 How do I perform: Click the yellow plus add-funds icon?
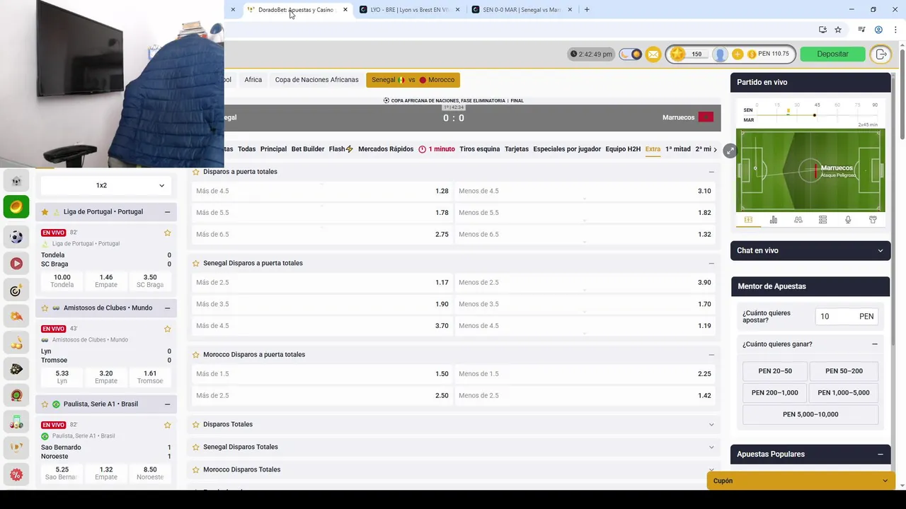click(x=738, y=54)
